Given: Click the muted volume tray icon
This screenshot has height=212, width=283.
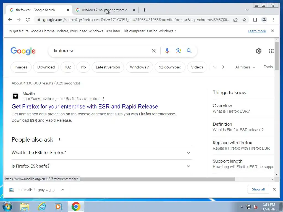Looking at the screenshot, I should point(255,207).
